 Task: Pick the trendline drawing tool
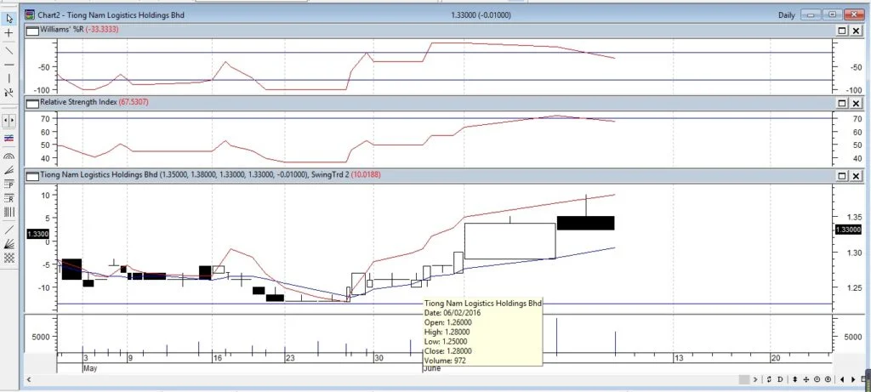tap(9, 50)
